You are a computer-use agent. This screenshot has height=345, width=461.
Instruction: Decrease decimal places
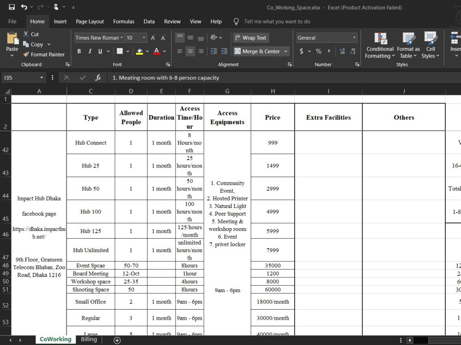click(353, 51)
